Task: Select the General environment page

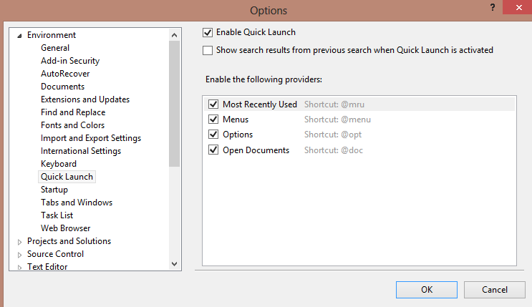Action: (x=55, y=48)
